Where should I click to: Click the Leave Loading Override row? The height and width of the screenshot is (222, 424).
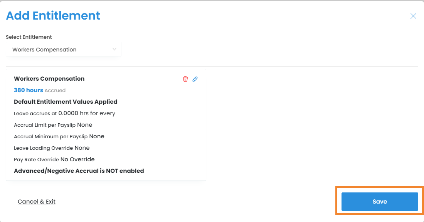point(52,148)
